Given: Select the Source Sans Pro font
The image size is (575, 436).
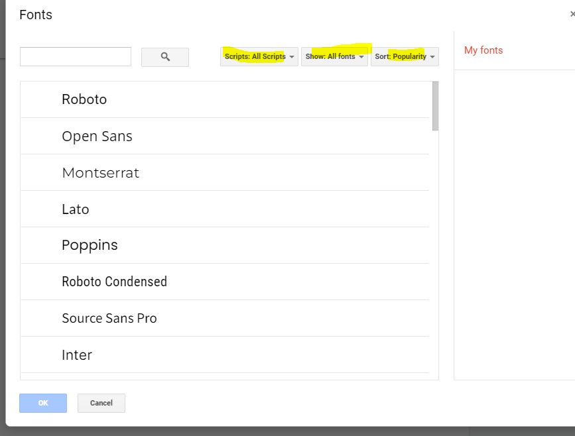Looking at the screenshot, I should [225, 318].
